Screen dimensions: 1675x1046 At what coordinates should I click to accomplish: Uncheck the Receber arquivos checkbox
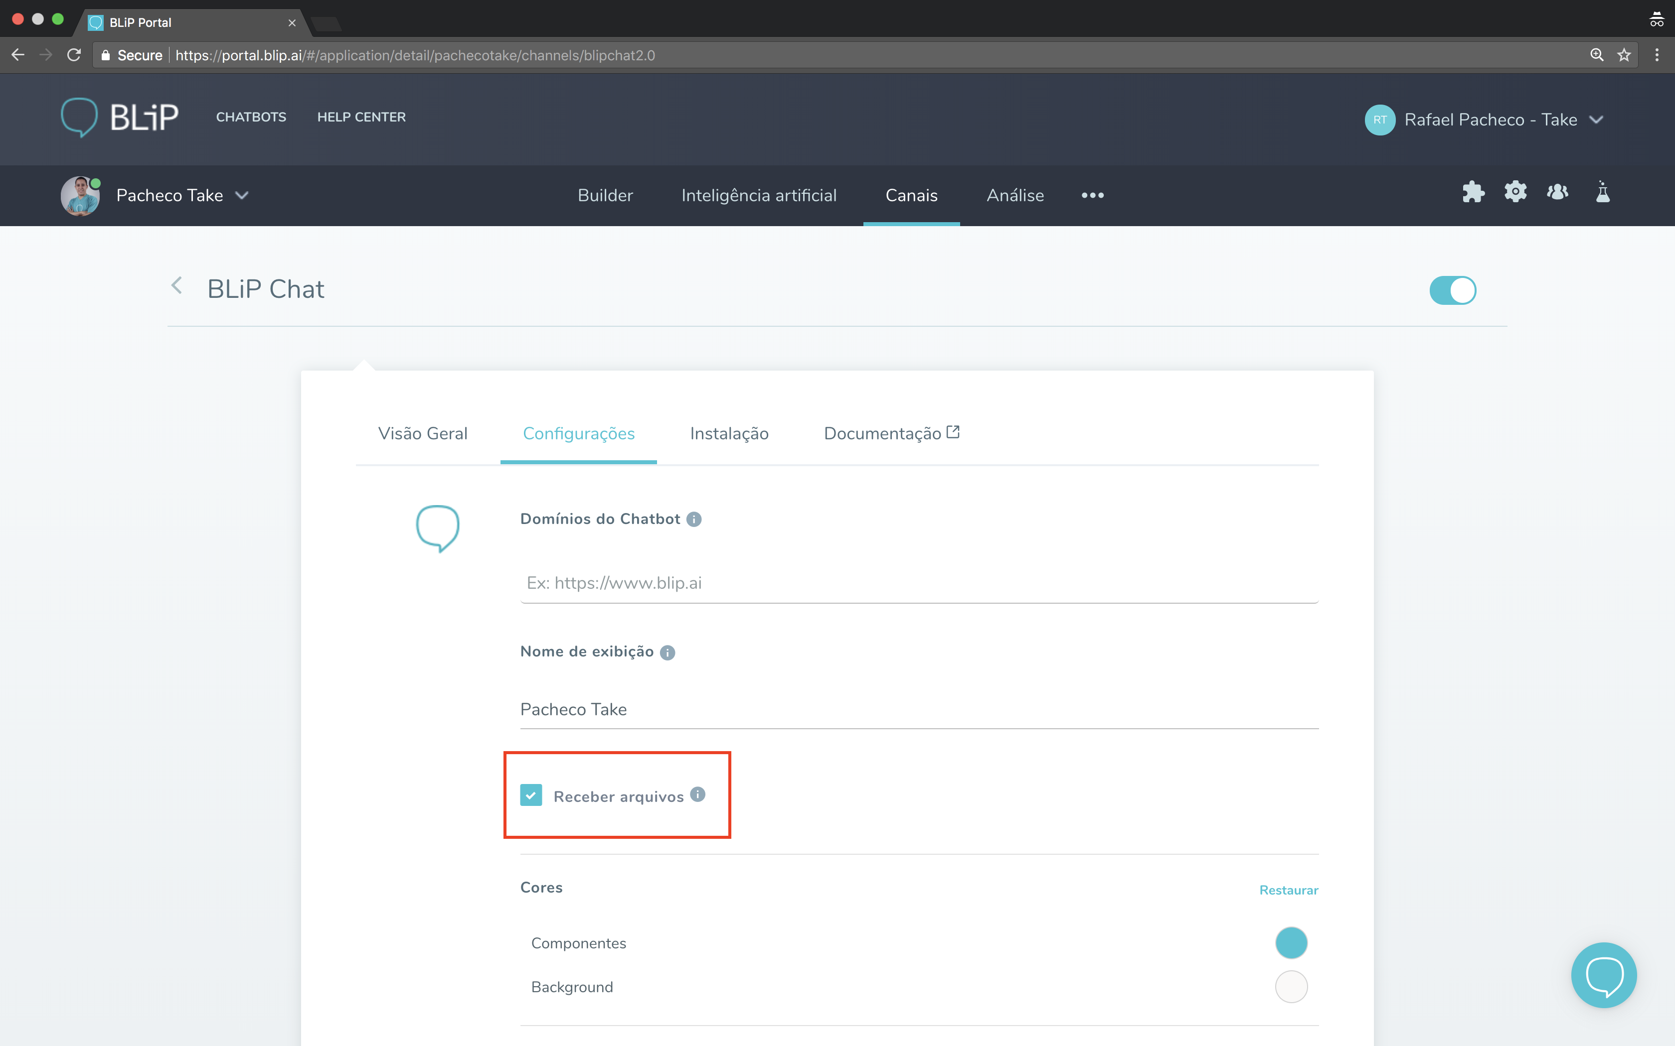[x=531, y=795]
